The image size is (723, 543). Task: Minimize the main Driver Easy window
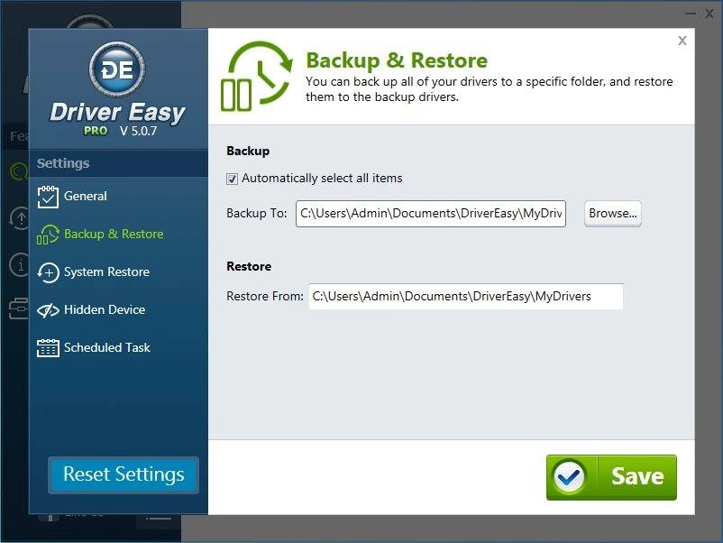(x=691, y=14)
